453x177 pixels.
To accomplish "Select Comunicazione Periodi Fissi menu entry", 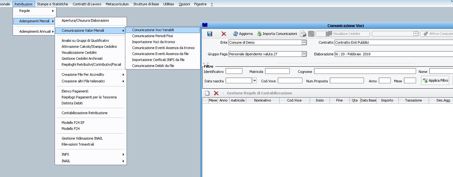I will 152,36.
